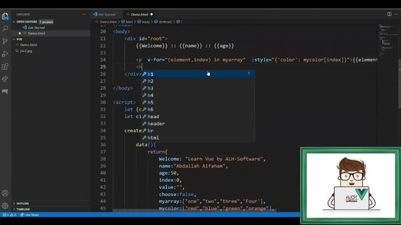Click the Split Editor icon

(x=389, y=14)
